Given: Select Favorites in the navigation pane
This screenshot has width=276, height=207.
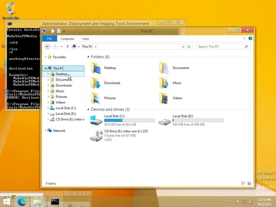Looking at the screenshot, I should pos(59,57).
